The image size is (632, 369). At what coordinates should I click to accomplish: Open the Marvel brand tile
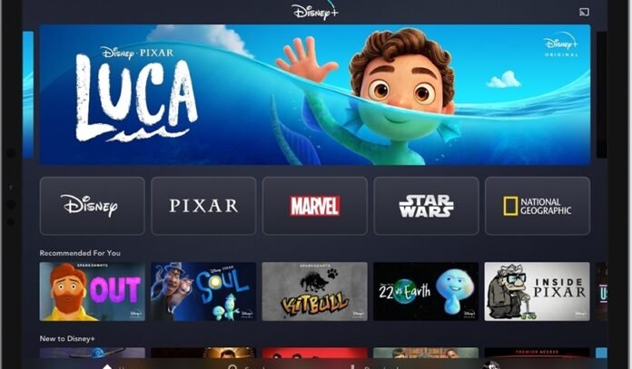[315, 206]
